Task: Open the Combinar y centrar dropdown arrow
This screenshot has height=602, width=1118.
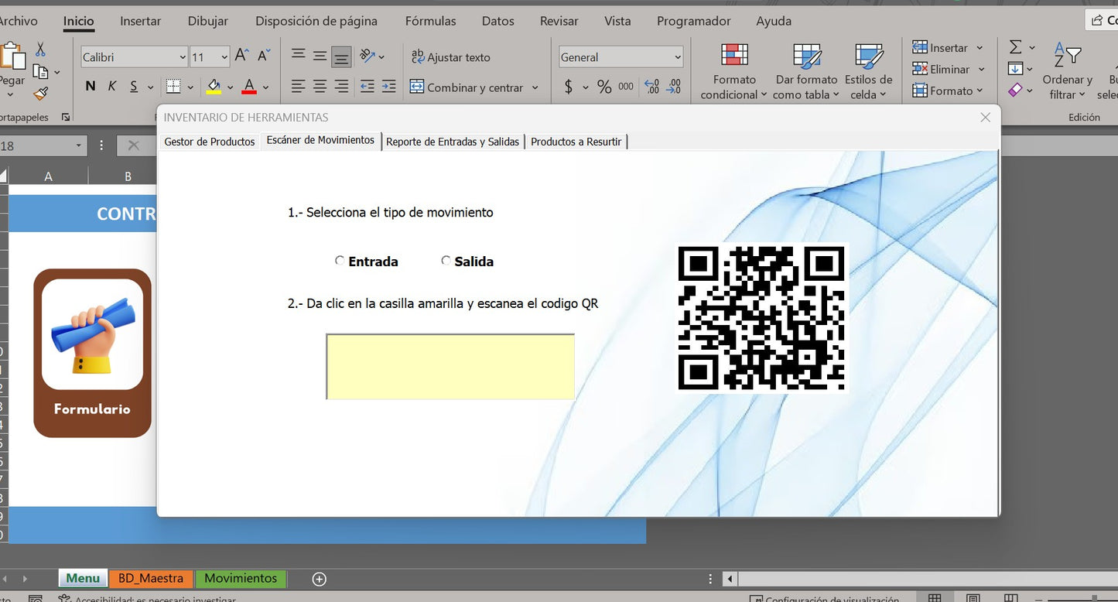Action: [535, 87]
